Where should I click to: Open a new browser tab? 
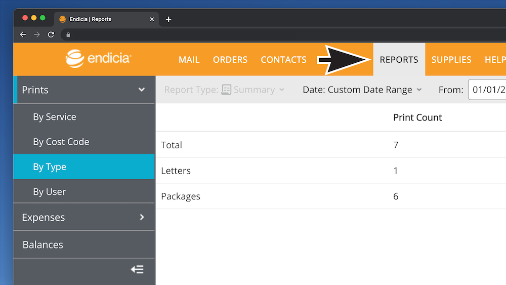tap(168, 19)
